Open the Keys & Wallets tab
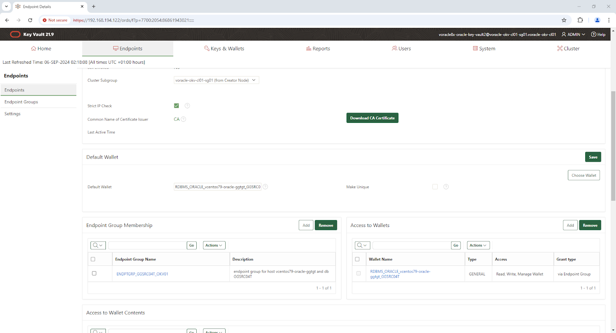 224,48
